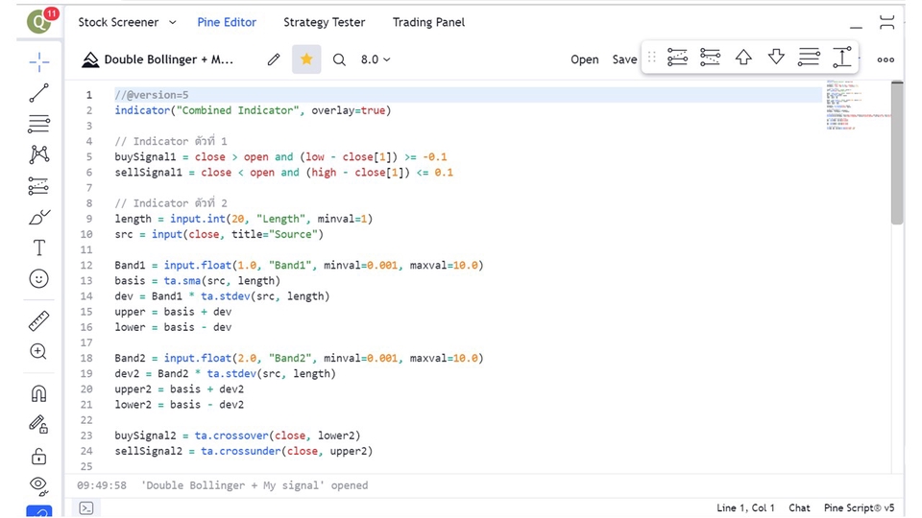Image resolution: width=922 pixels, height=518 pixels.
Task: Open the three-dots more options menu
Action: pos(886,59)
